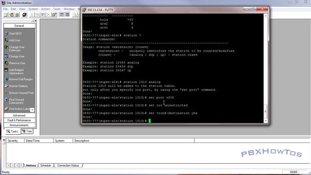Expand the Fault & Performance group
Screen dimensions: 311x175
[19, 120]
